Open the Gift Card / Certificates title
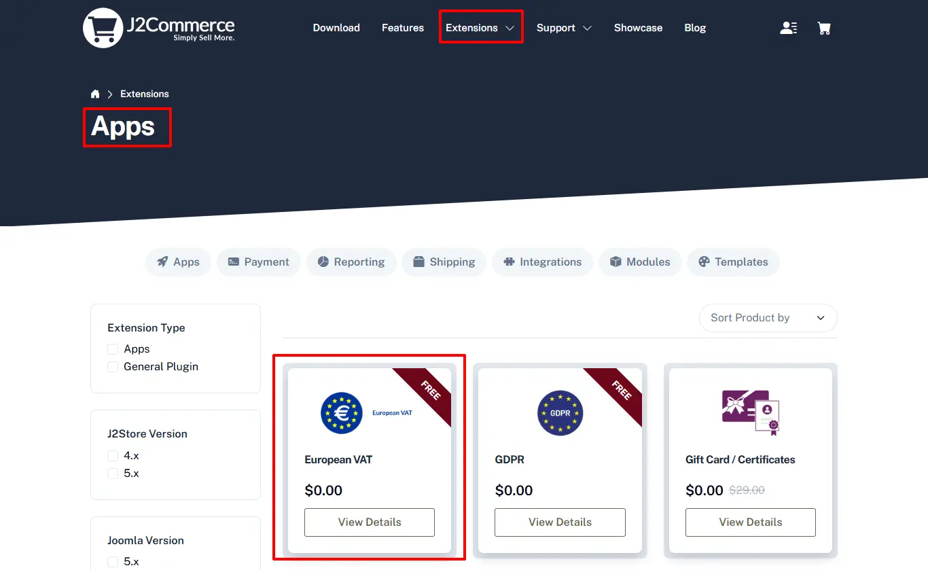The width and height of the screenshot is (928, 570). [x=740, y=460]
